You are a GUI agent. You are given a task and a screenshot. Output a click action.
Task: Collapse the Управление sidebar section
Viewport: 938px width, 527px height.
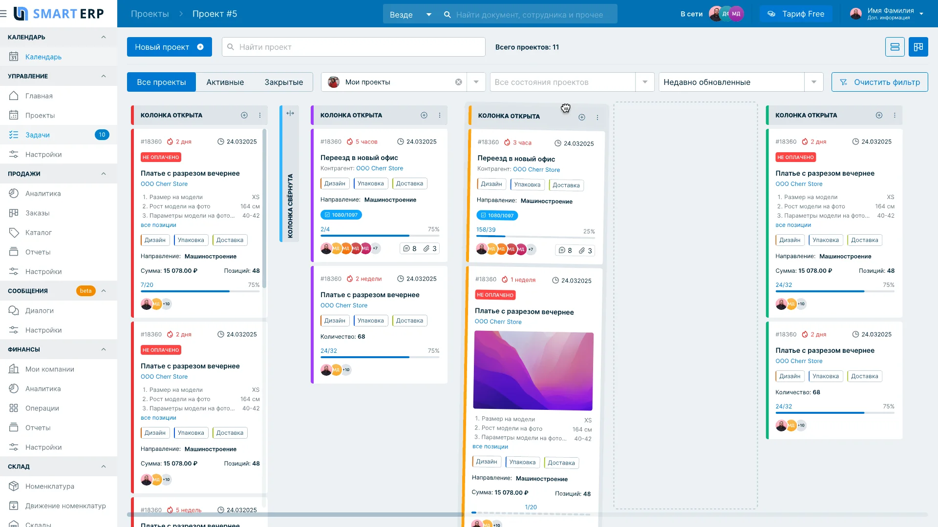(x=104, y=76)
